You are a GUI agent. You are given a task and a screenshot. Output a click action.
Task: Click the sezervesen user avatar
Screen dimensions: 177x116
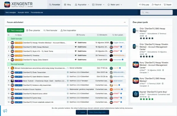pyautogui.click(x=111, y=81)
